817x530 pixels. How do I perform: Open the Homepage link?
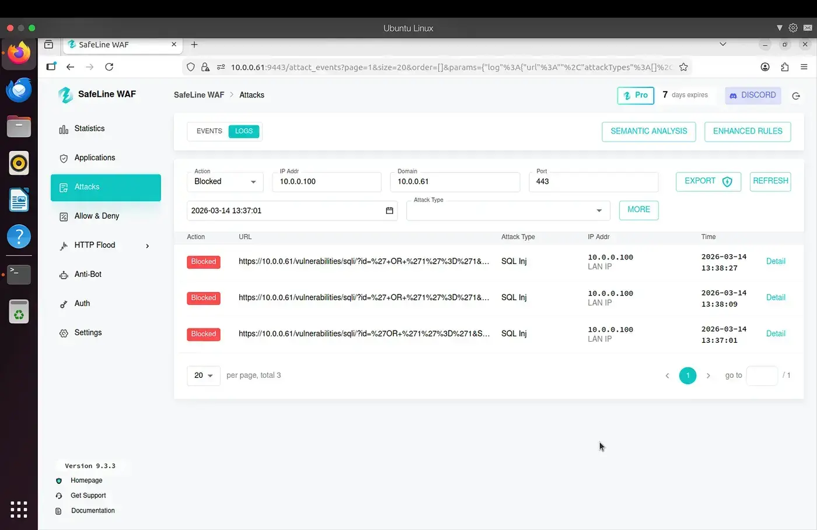pos(86,480)
